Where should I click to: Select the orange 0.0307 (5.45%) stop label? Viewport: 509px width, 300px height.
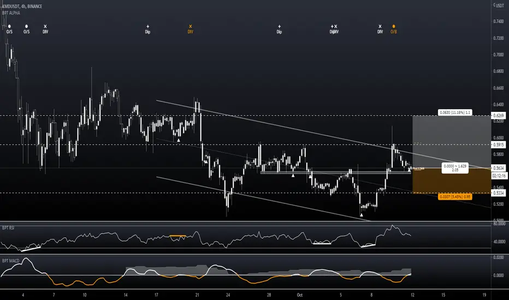click(455, 196)
